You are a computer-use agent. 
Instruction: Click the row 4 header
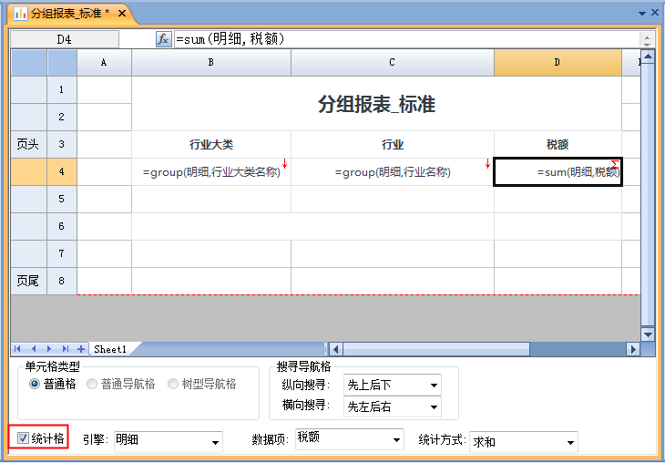[61, 172]
